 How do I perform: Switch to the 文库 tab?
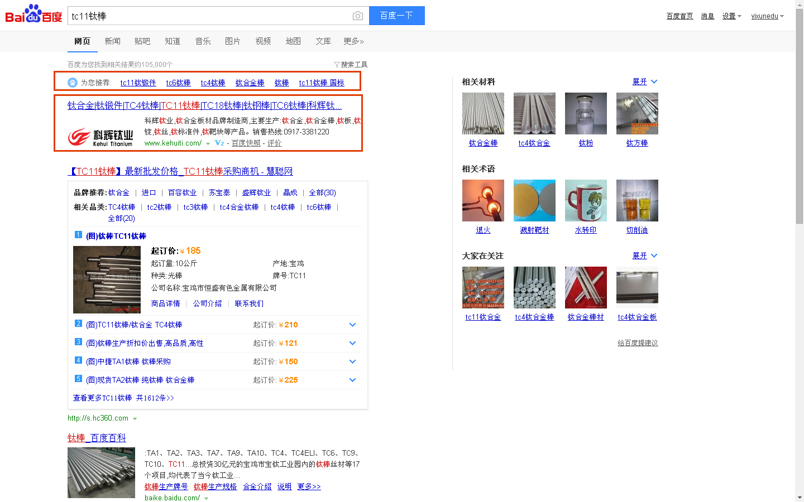[323, 41]
